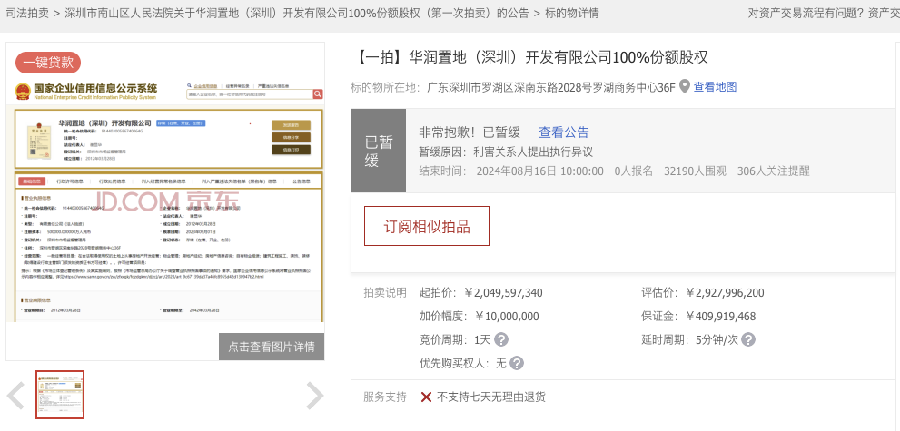
Task: Open the 深圳市南山区人民法院 announcement breadcrumb
Action: pyautogui.click(x=297, y=14)
